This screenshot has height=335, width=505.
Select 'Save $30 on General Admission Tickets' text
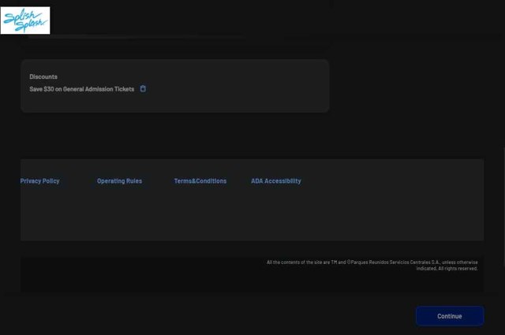point(82,89)
